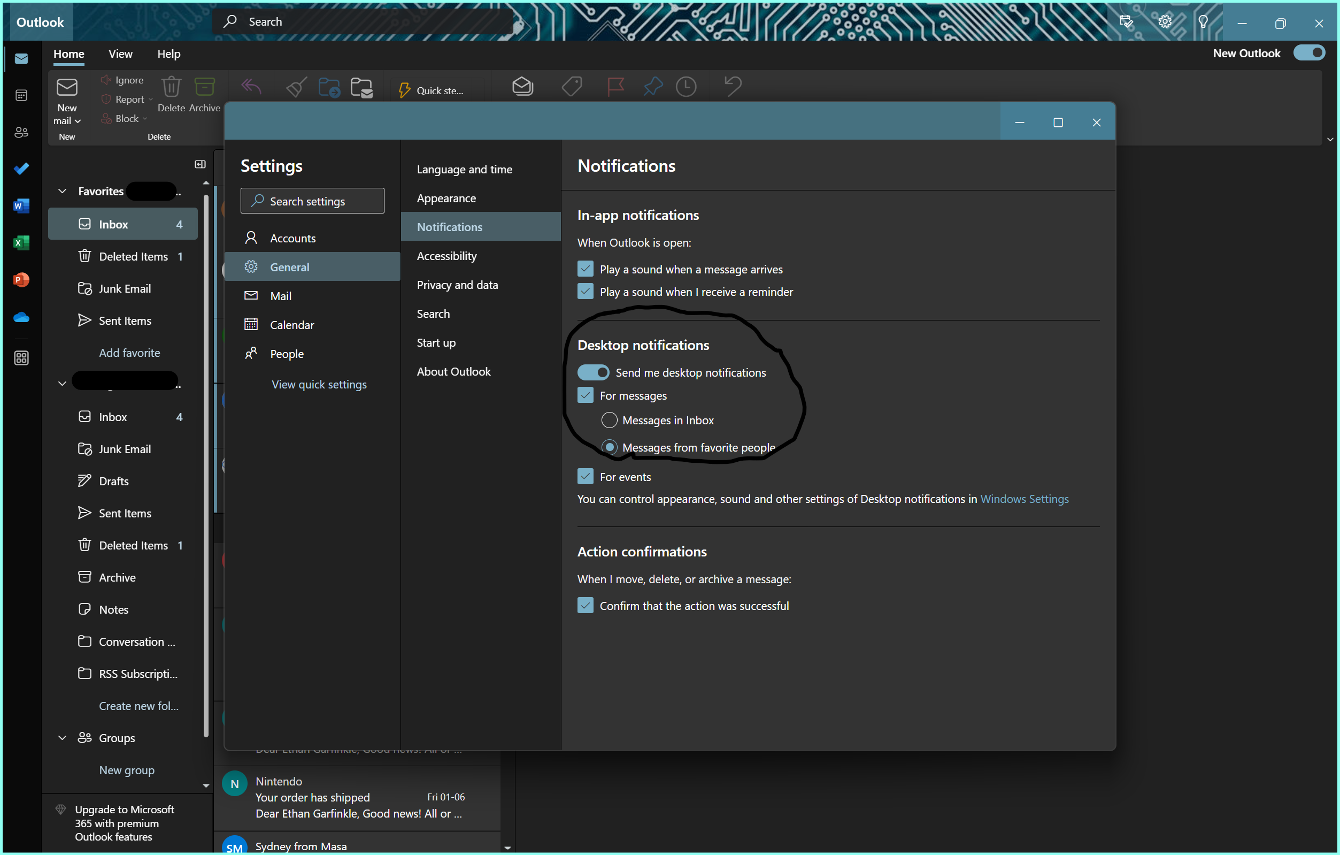The image size is (1340, 855).
Task: Open the New mail dropdown arrow
Action: 78,121
